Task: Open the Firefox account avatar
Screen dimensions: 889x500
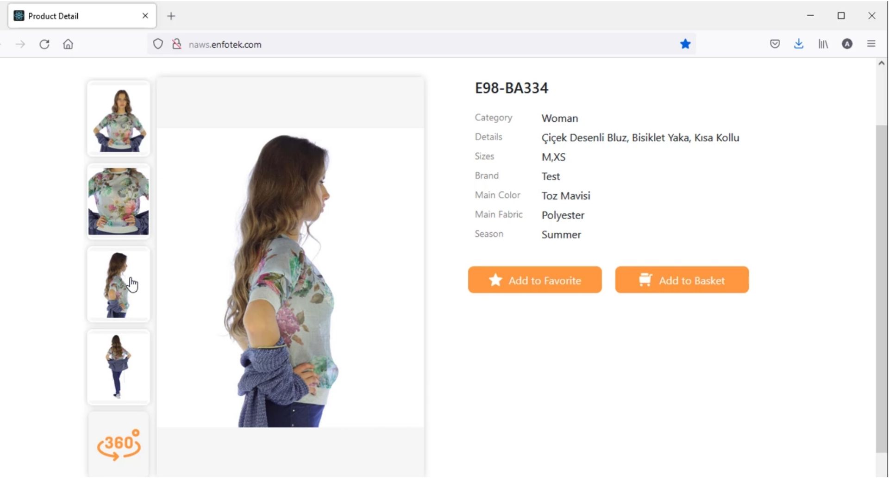Action: 847,44
